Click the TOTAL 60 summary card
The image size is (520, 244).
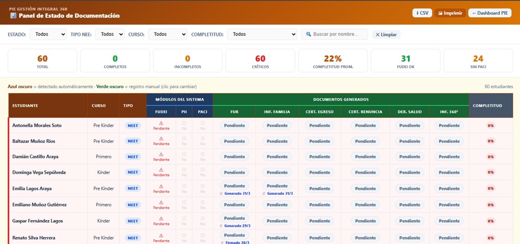43,61
